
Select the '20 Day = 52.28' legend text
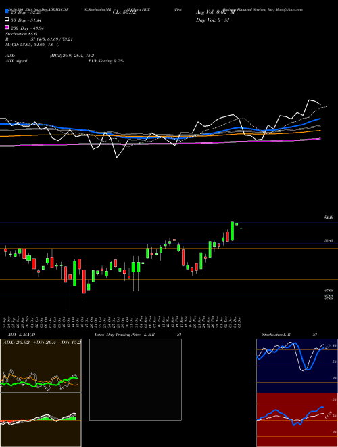click(x=26, y=12)
